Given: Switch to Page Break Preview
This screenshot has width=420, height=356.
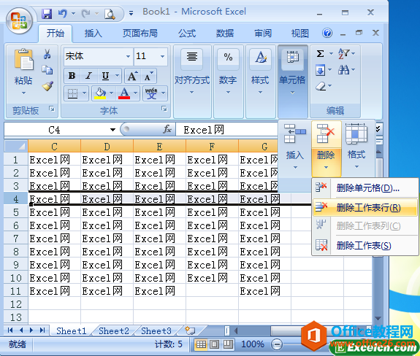Looking at the screenshot, I should point(228,344).
